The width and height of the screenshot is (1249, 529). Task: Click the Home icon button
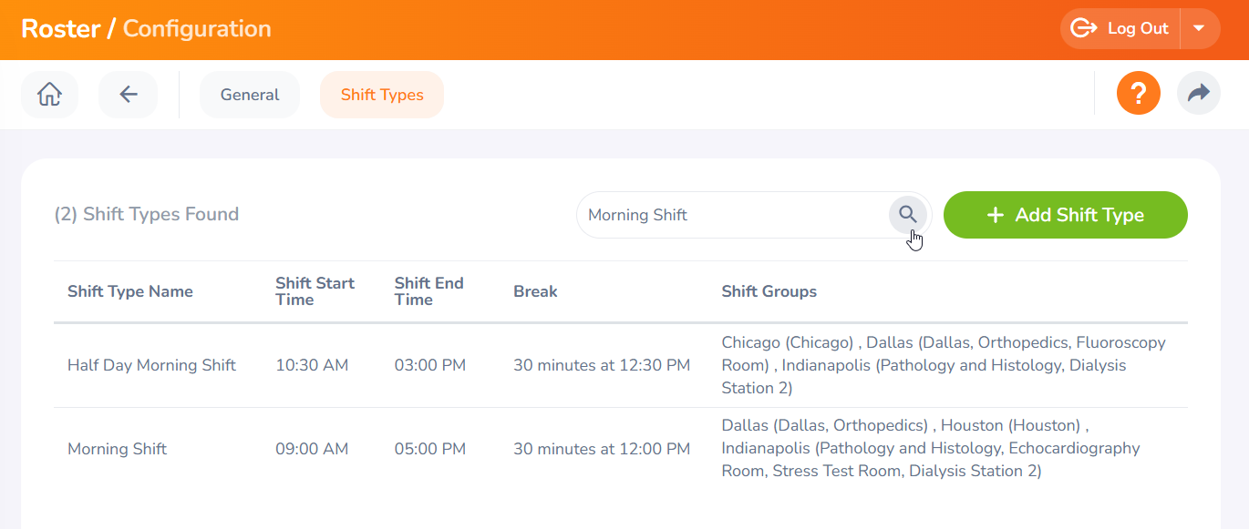pyautogui.click(x=49, y=95)
